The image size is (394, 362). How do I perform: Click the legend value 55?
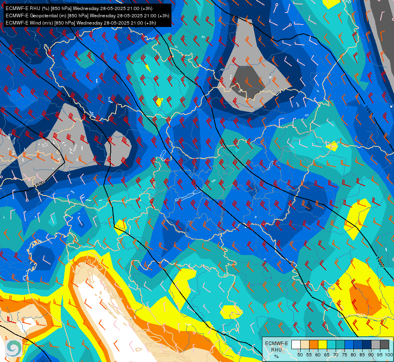309,355
